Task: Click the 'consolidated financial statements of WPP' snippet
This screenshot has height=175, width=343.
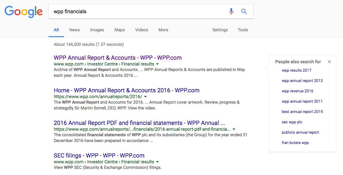Action: [x=151, y=138]
